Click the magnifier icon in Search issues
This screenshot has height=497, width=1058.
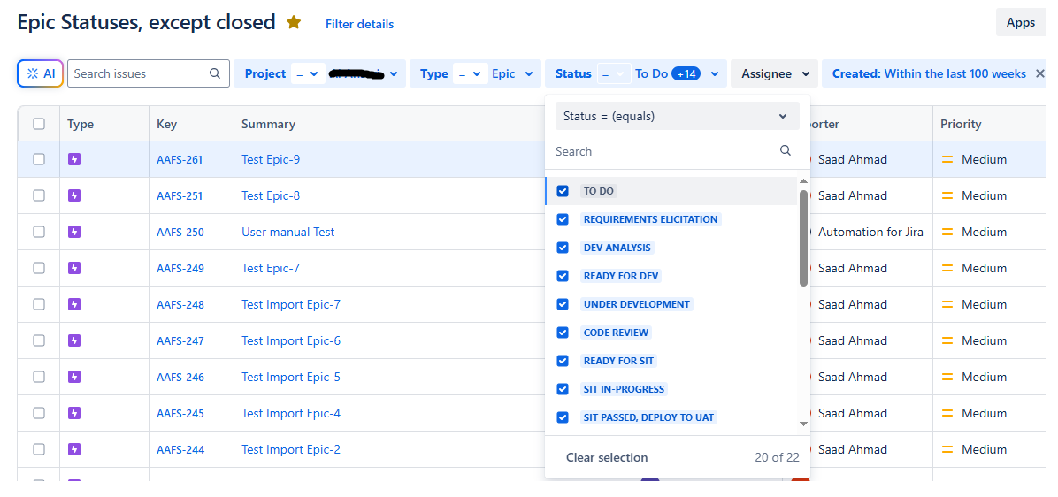[215, 73]
